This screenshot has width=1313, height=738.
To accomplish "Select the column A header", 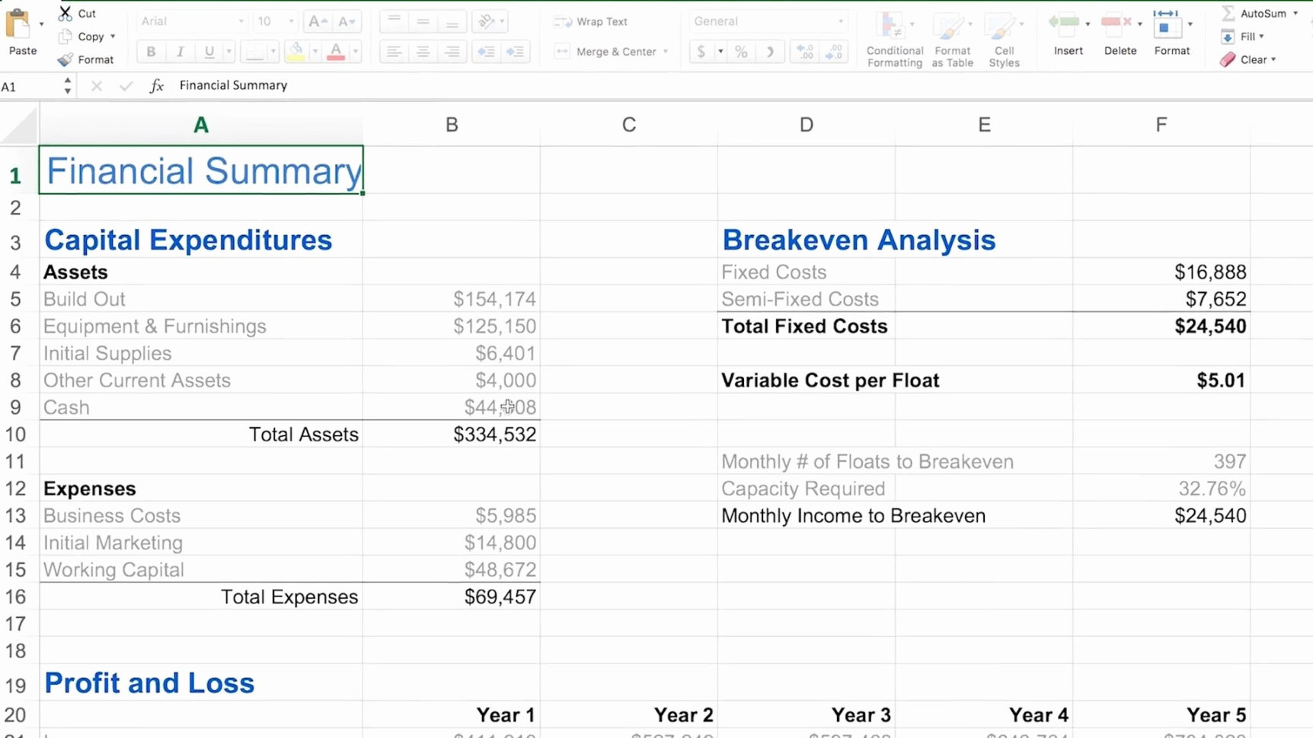I will click(x=201, y=125).
